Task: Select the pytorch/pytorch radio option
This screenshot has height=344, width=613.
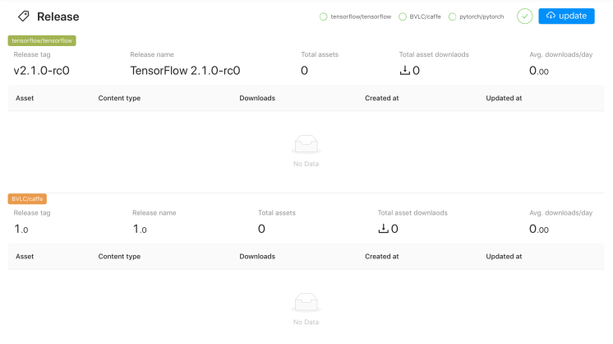Action: tap(452, 16)
